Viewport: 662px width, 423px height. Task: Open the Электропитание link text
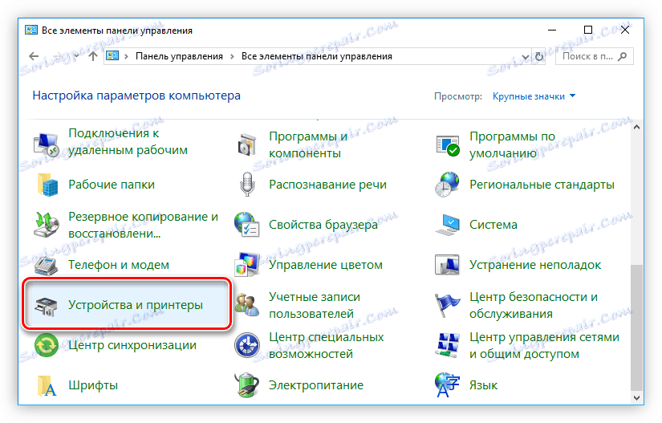pyautogui.click(x=316, y=385)
